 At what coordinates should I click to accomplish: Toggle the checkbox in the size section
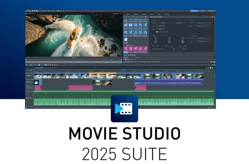click(x=157, y=32)
